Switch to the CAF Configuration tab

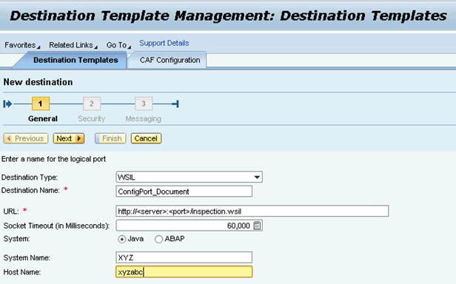tap(170, 60)
